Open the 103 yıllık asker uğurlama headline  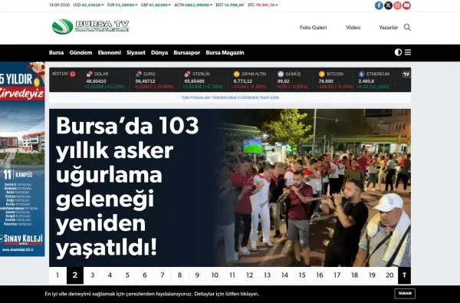[127, 186]
